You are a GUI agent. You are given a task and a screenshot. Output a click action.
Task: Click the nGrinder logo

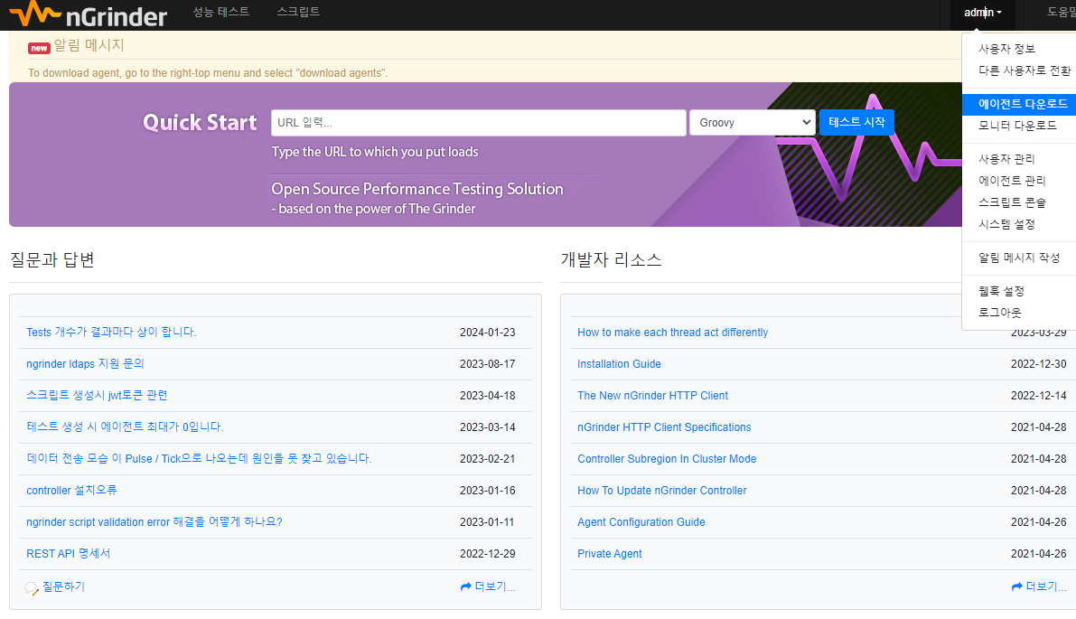point(89,14)
